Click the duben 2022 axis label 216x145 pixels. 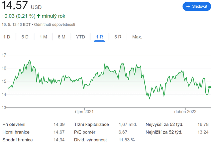pos(186,112)
